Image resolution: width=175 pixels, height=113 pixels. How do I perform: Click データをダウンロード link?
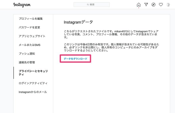coord(75,59)
